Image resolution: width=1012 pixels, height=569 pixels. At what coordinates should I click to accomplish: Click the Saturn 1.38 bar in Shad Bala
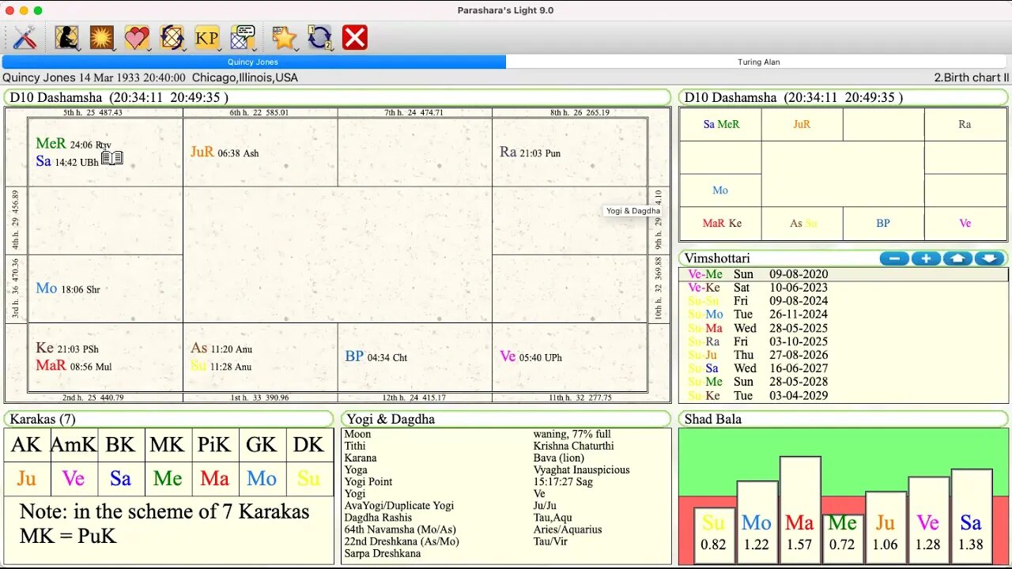point(971,516)
